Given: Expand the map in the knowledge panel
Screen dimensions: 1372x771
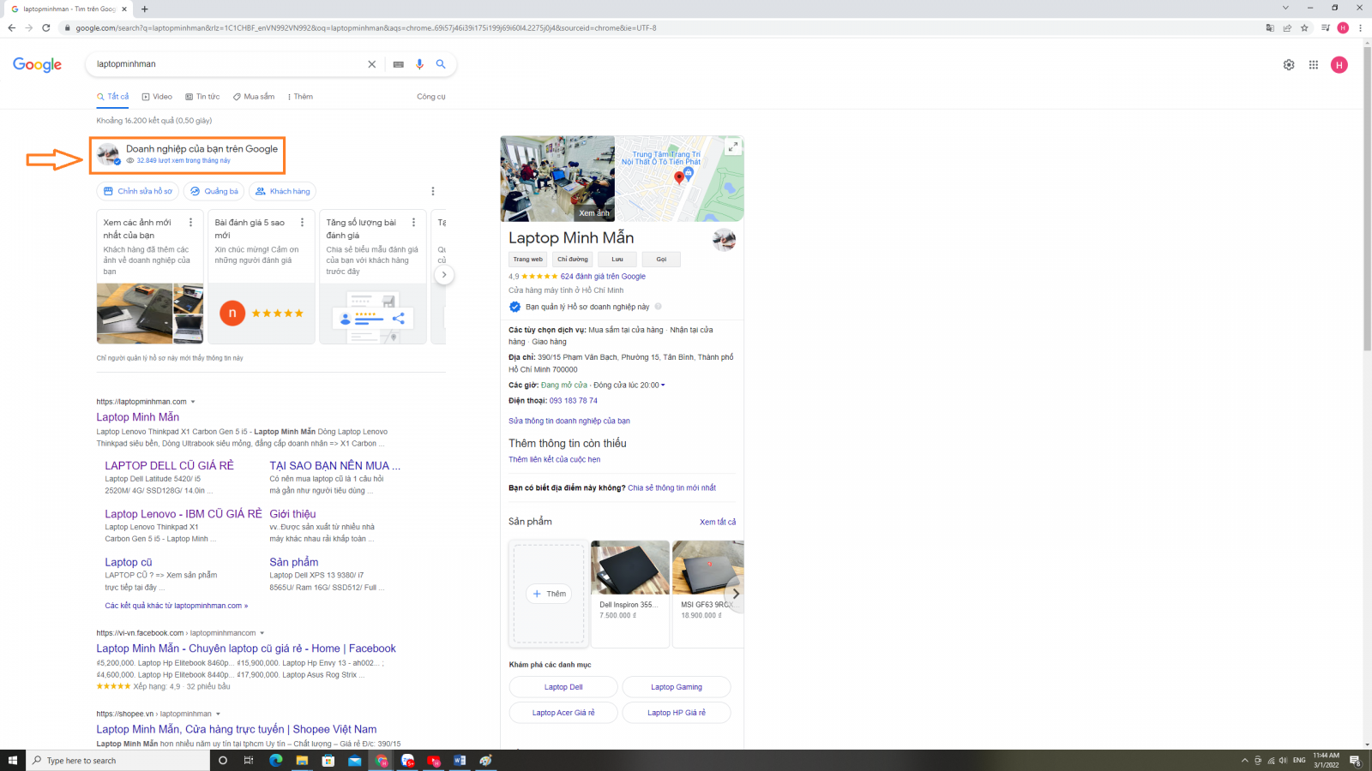Looking at the screenshot, I should click(x=732, y=147).
